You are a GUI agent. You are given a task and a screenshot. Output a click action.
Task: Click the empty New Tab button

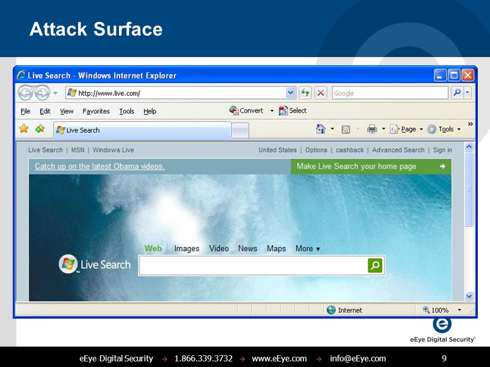(240, 130)
